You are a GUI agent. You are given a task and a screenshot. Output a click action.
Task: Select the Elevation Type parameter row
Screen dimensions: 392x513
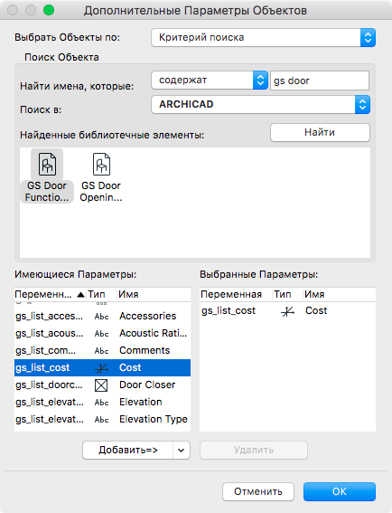[x=102, y=419]
